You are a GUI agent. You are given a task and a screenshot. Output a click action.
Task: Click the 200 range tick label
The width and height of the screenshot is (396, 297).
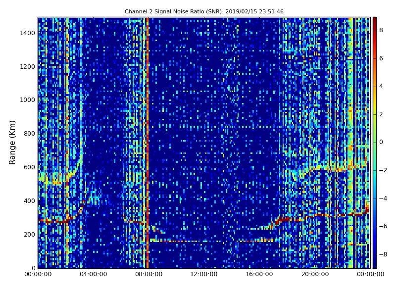pos(29,234)
